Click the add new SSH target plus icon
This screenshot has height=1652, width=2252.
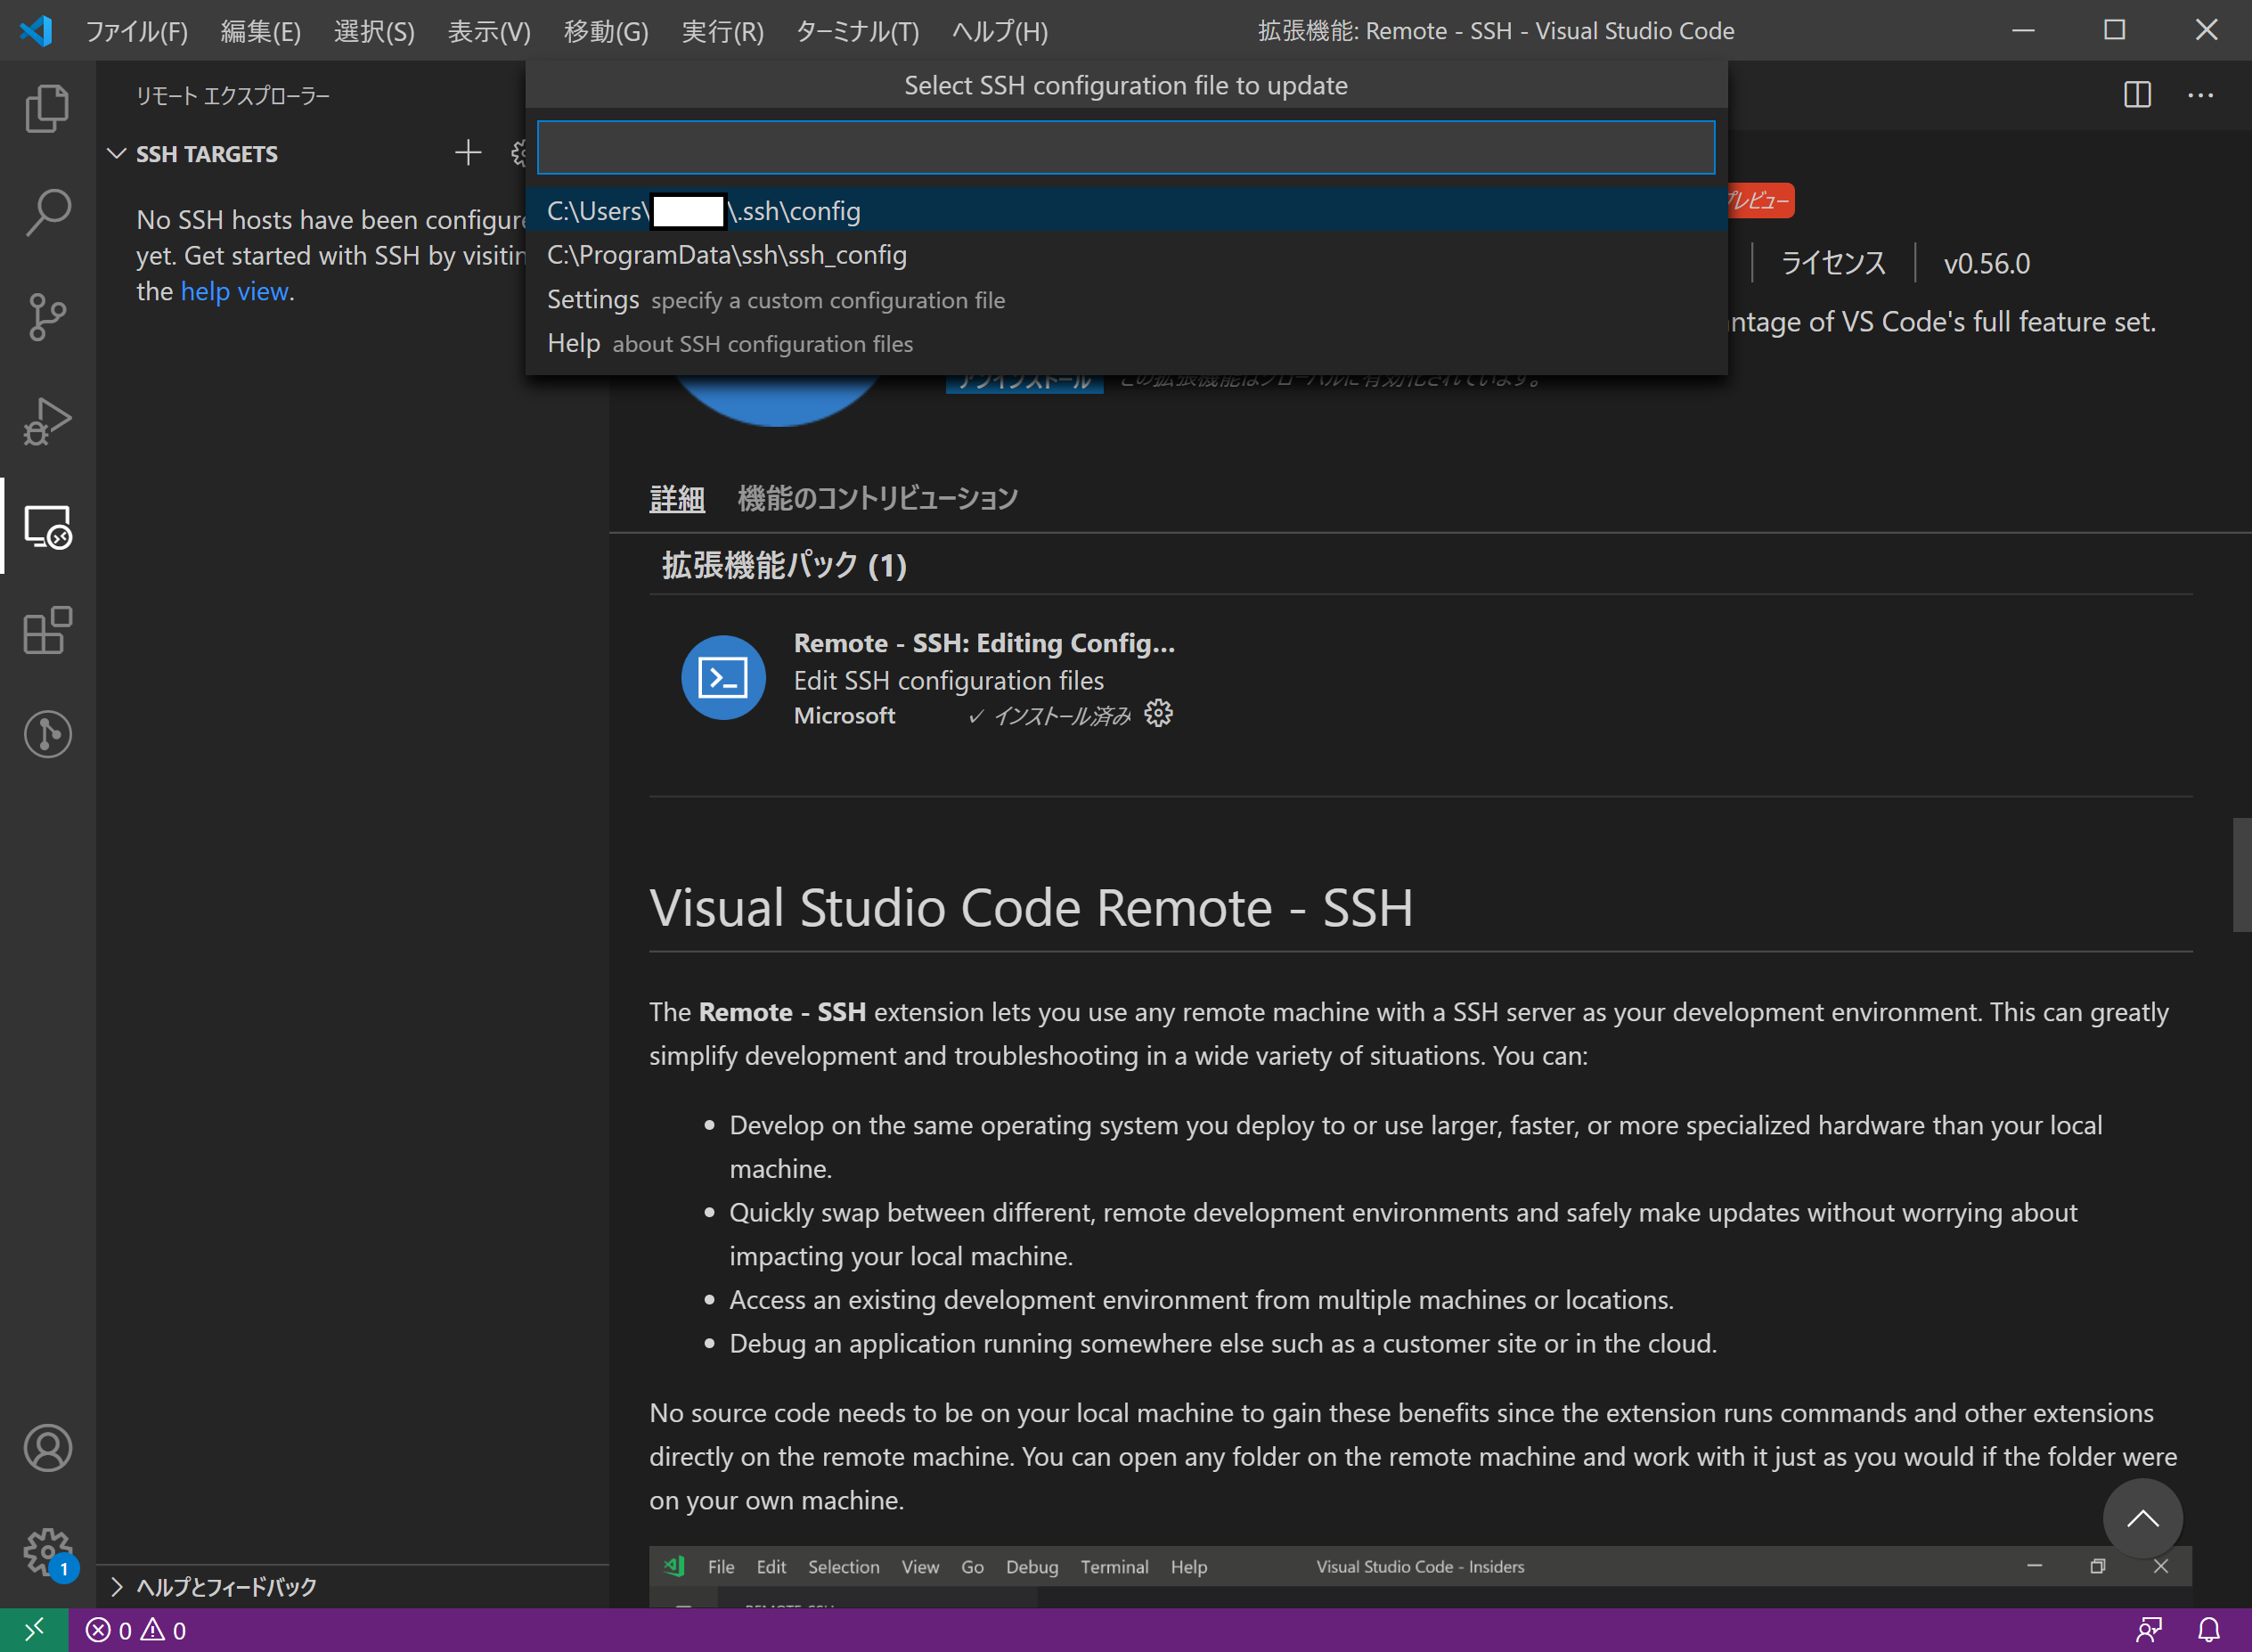(x=468, y=153)
